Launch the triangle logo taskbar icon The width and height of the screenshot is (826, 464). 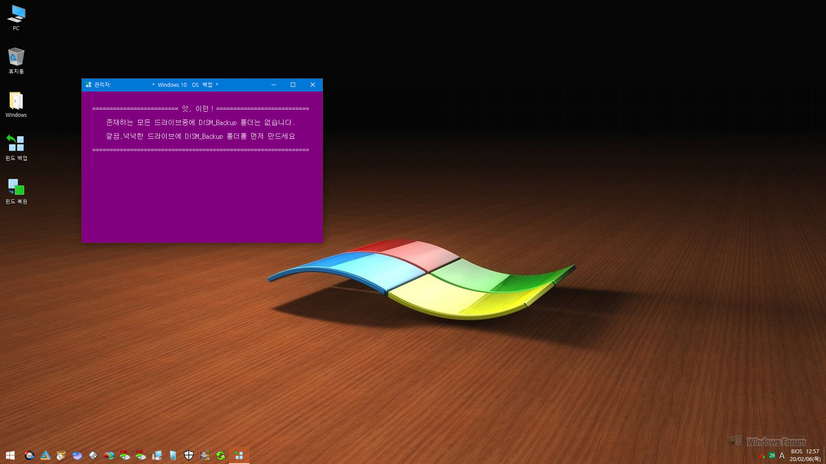(x=46, y=455)
